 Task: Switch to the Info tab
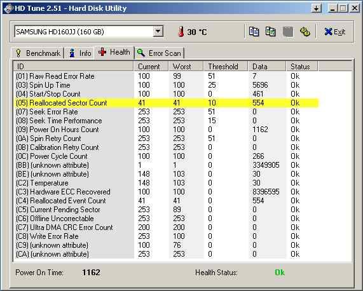(79, 53)
